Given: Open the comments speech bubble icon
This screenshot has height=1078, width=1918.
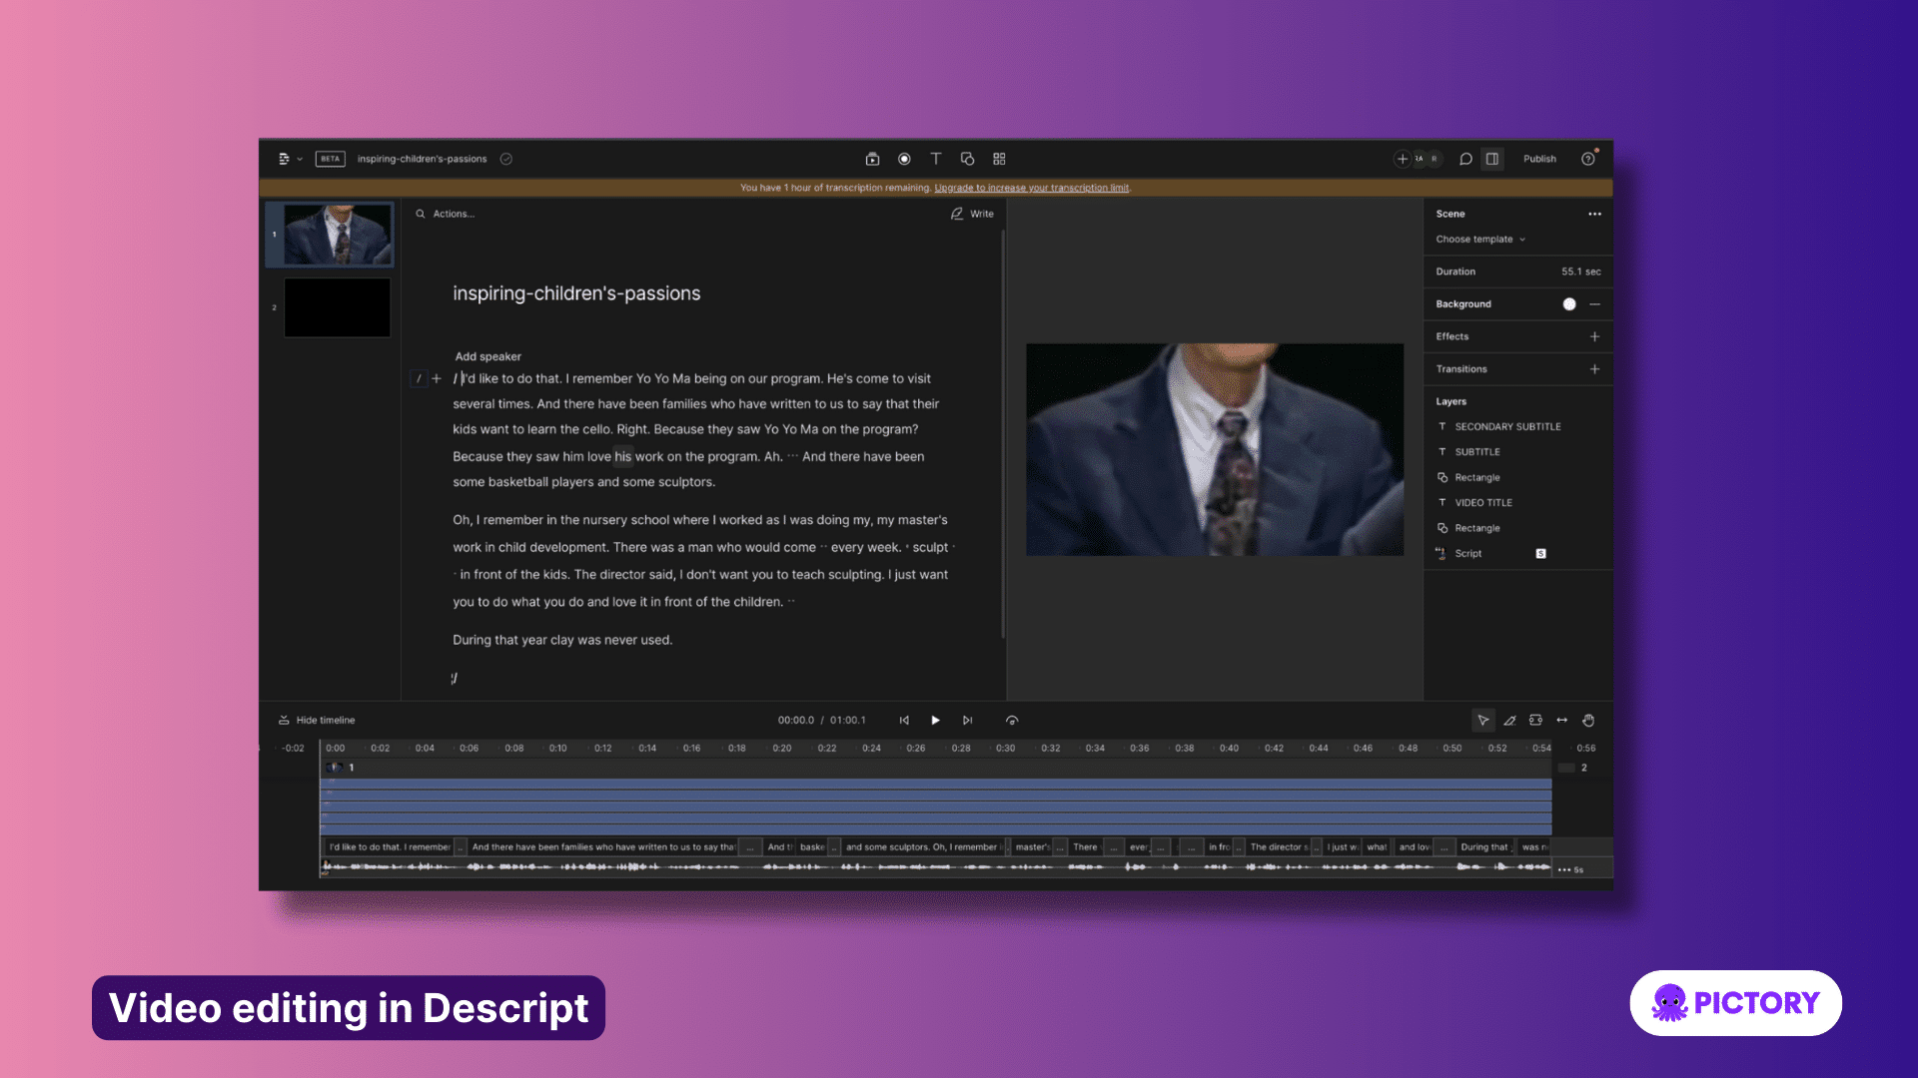Looking at the screenshot, I should tap(1465, 159).
